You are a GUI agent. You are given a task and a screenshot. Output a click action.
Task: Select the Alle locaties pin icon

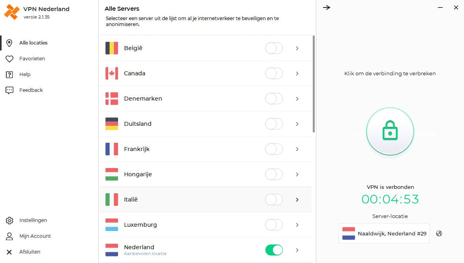coord(9,43)
